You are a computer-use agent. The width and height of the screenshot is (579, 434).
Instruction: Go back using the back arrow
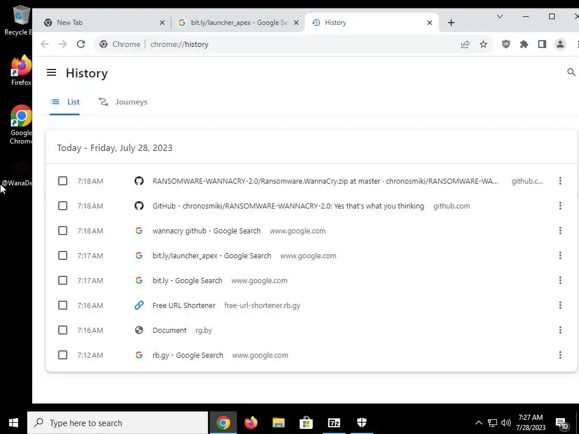click(45, 44)
